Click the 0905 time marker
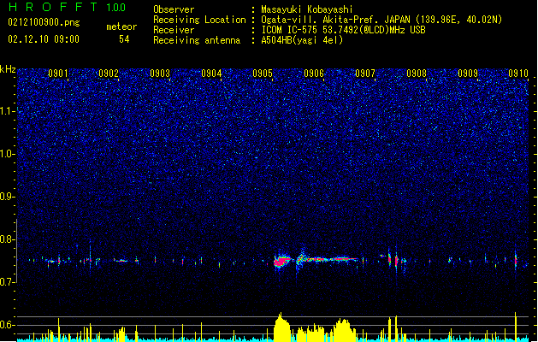The width and height of the screenshot is (538, 342). (x=263, y=74)
